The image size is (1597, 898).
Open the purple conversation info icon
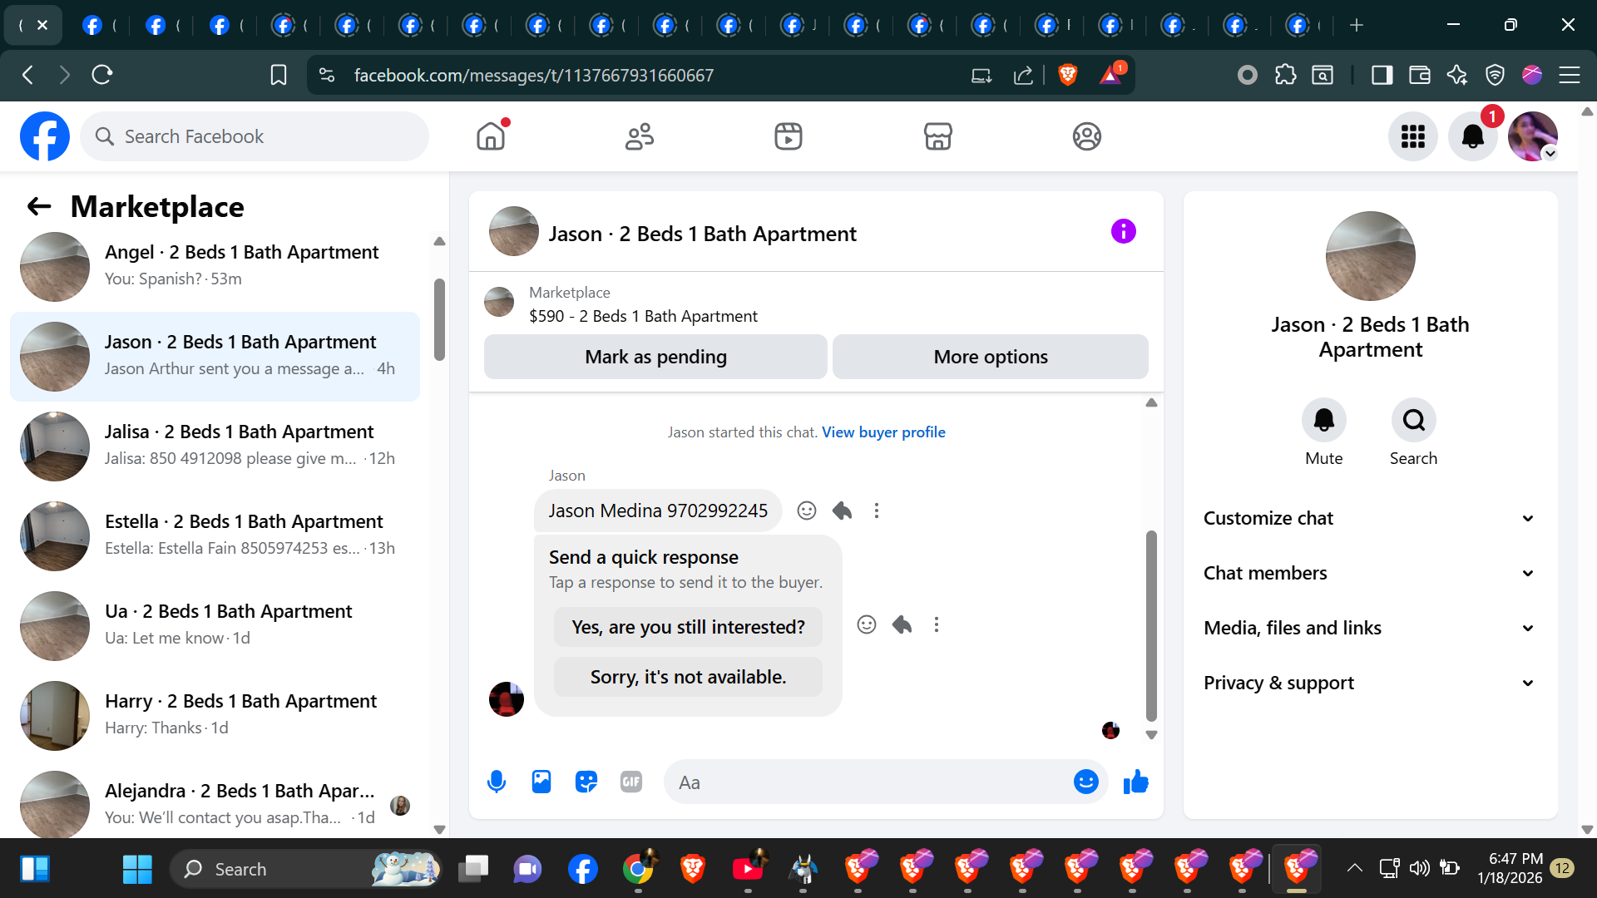(1123, 231)
